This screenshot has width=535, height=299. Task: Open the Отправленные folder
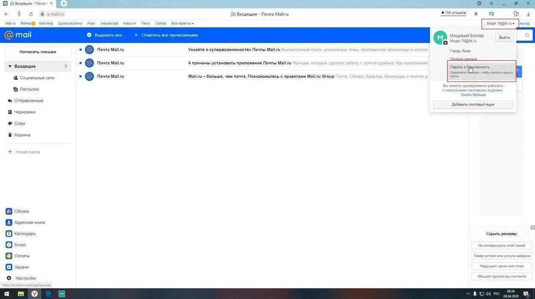click(x=26, y=101)
